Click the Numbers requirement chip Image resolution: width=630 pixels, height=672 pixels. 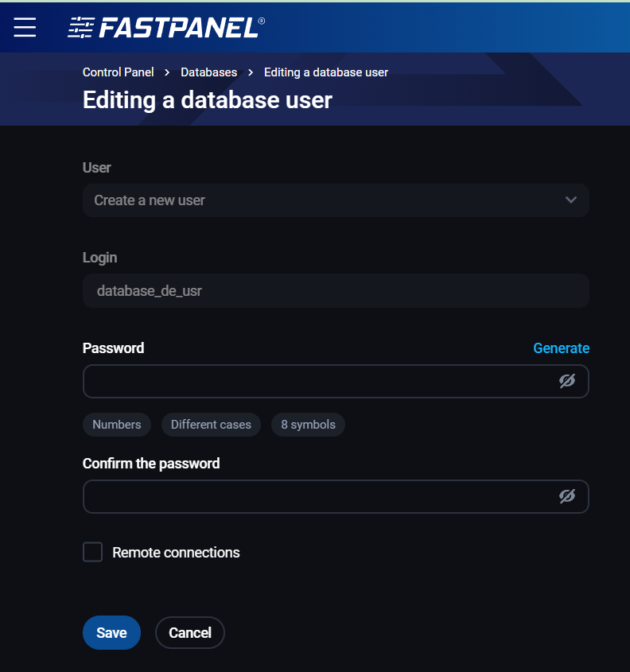tap(117, 425)
